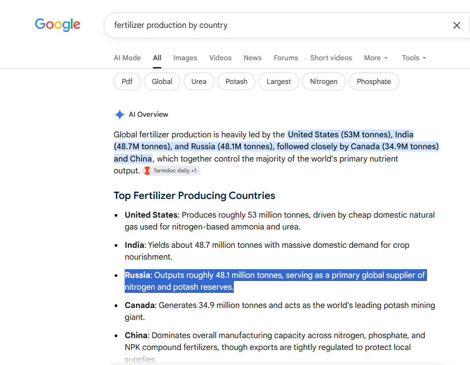Select the Largest filter chip
470x365 pixels.
coord(279,82)
